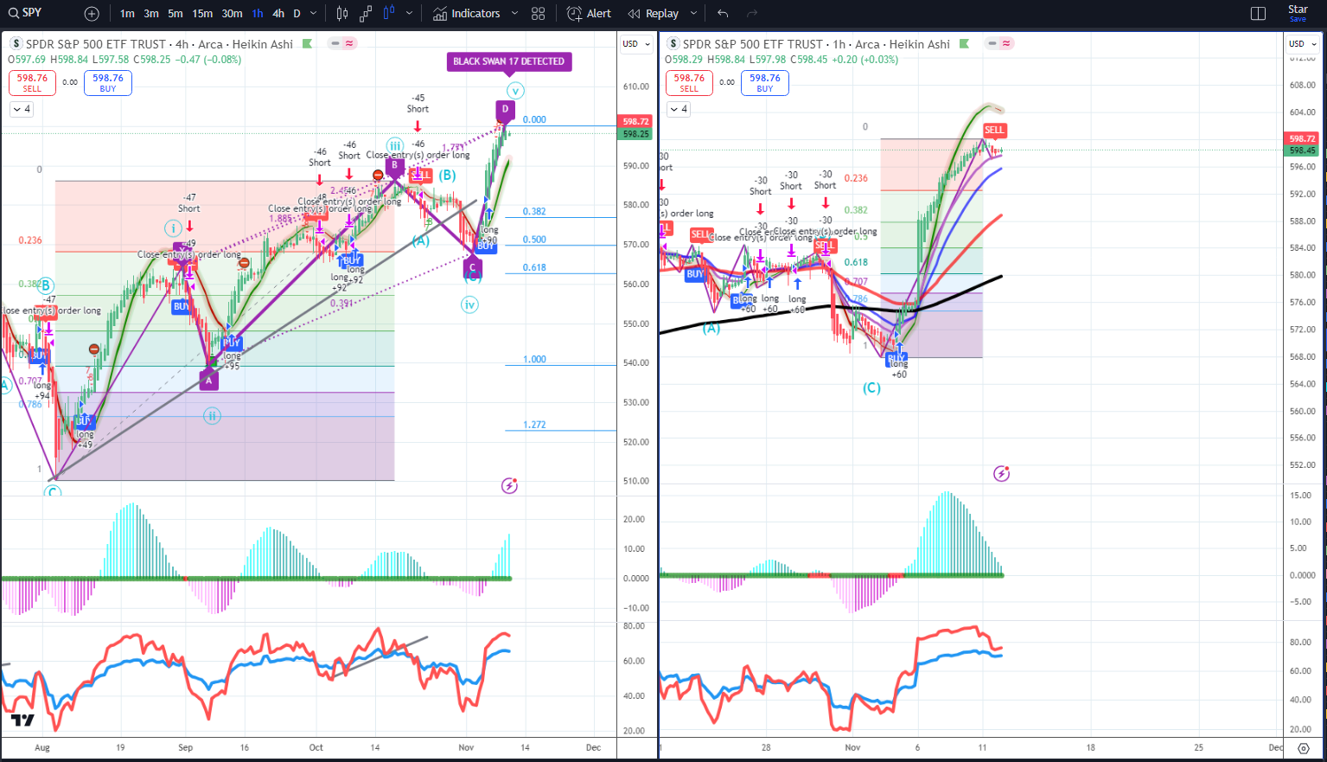Click the purple A pattern marker

208,380
